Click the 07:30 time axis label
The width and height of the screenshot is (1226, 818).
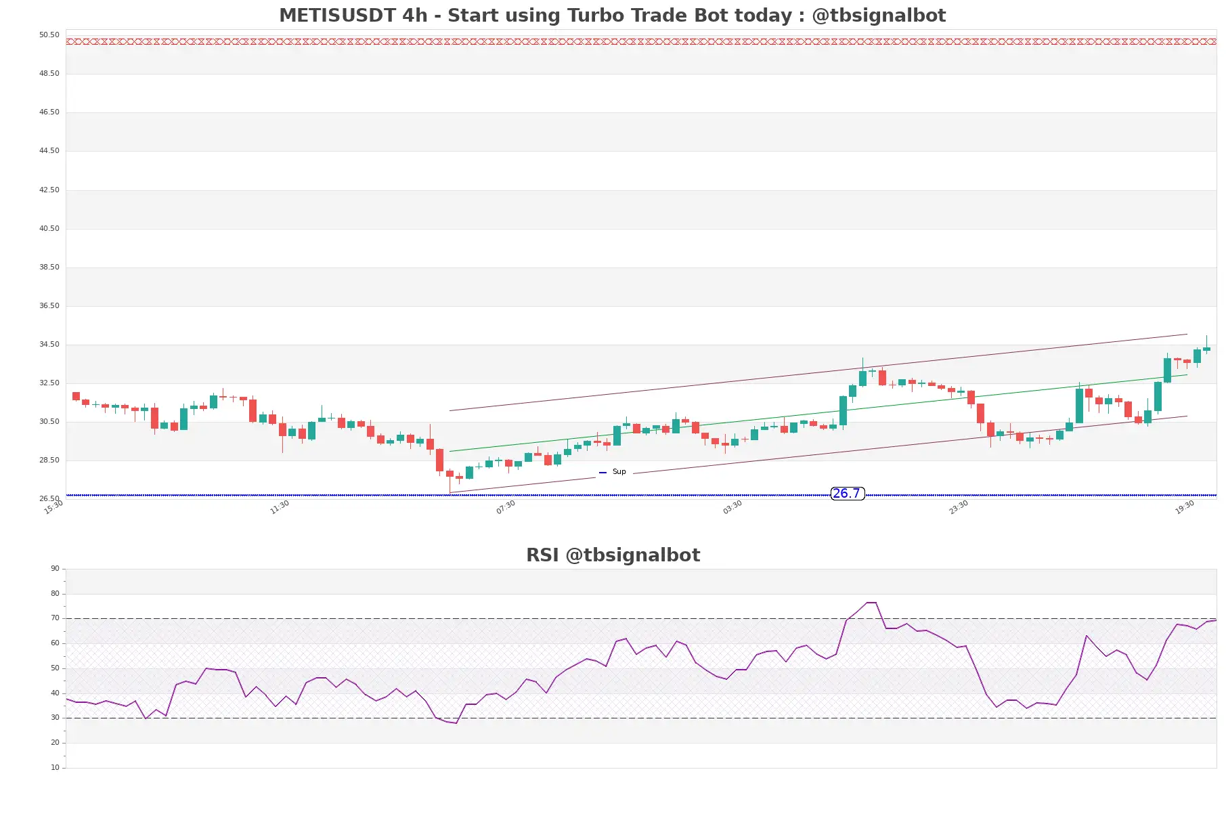pyautogui.click(x=506, y=507)
